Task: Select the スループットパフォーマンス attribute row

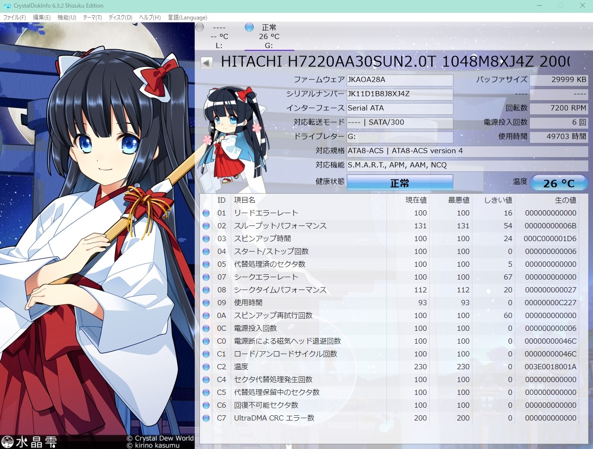Action: coord(390,226)
